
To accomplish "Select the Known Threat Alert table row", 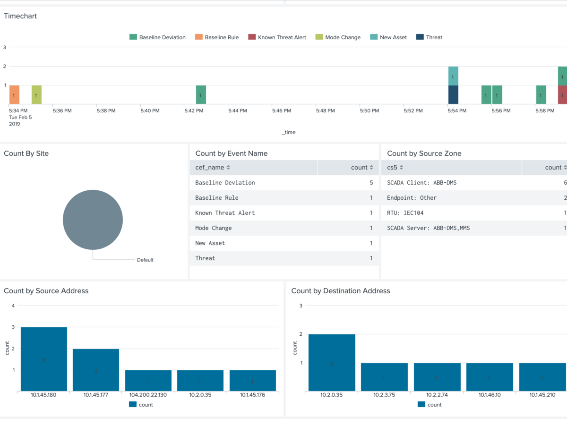I will (225, 213).
